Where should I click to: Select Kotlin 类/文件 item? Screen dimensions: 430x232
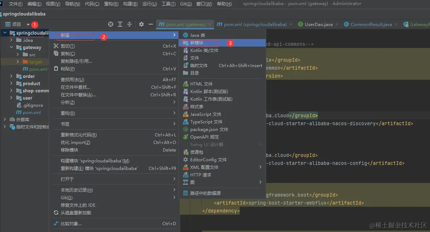coord(222,51)
